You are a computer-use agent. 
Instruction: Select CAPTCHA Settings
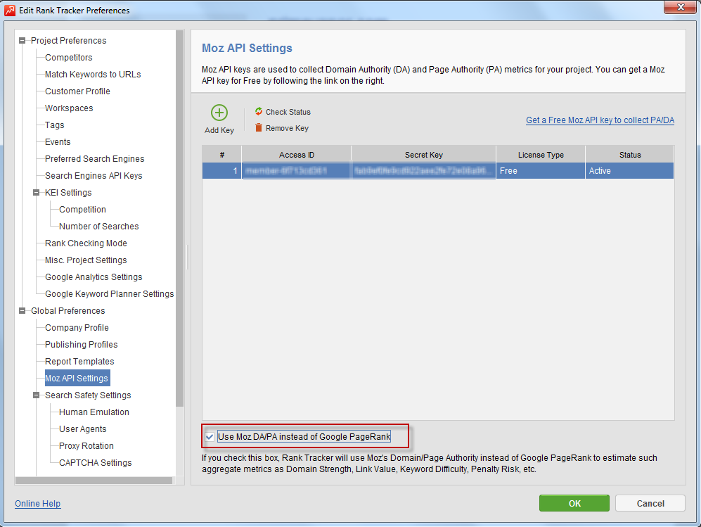(95, 463)
